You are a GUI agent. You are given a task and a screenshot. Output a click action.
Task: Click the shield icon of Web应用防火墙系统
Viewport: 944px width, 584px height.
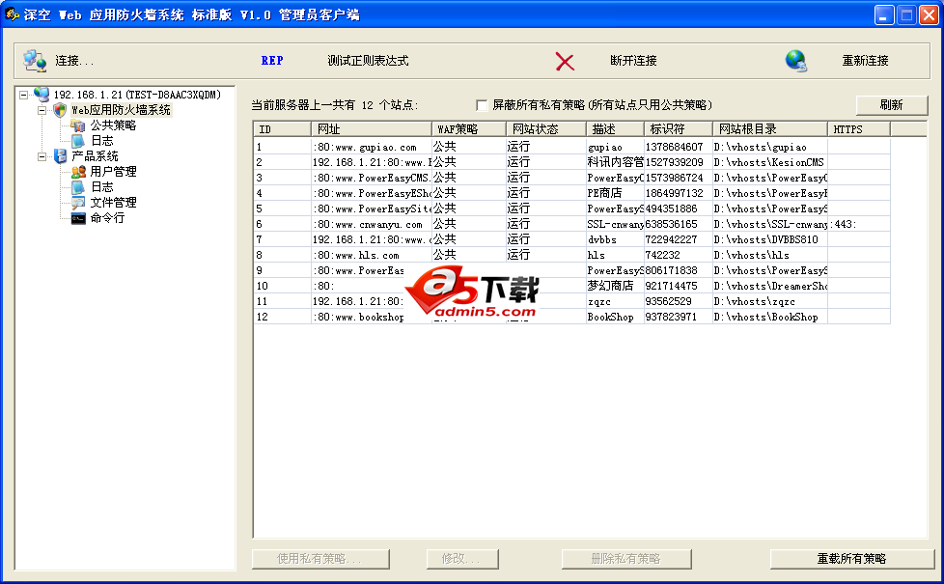tap(60, 110)
